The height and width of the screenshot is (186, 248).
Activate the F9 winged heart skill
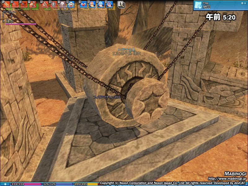click(83, 4)
